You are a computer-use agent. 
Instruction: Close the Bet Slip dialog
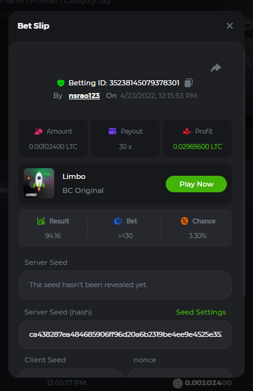coord(229,25)
